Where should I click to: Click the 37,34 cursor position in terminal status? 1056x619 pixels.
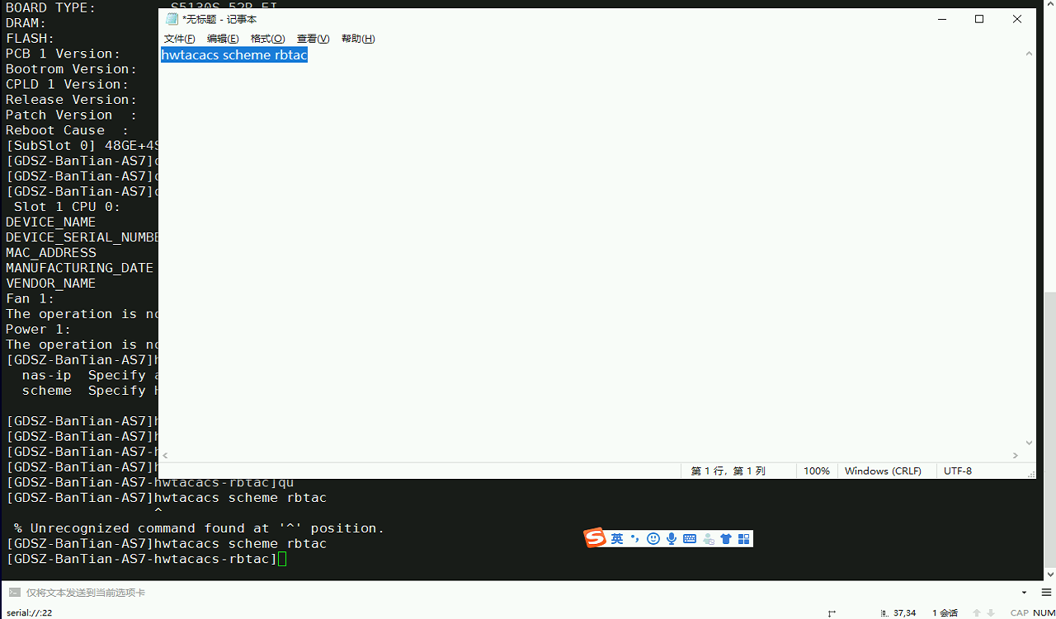point(905,613)
